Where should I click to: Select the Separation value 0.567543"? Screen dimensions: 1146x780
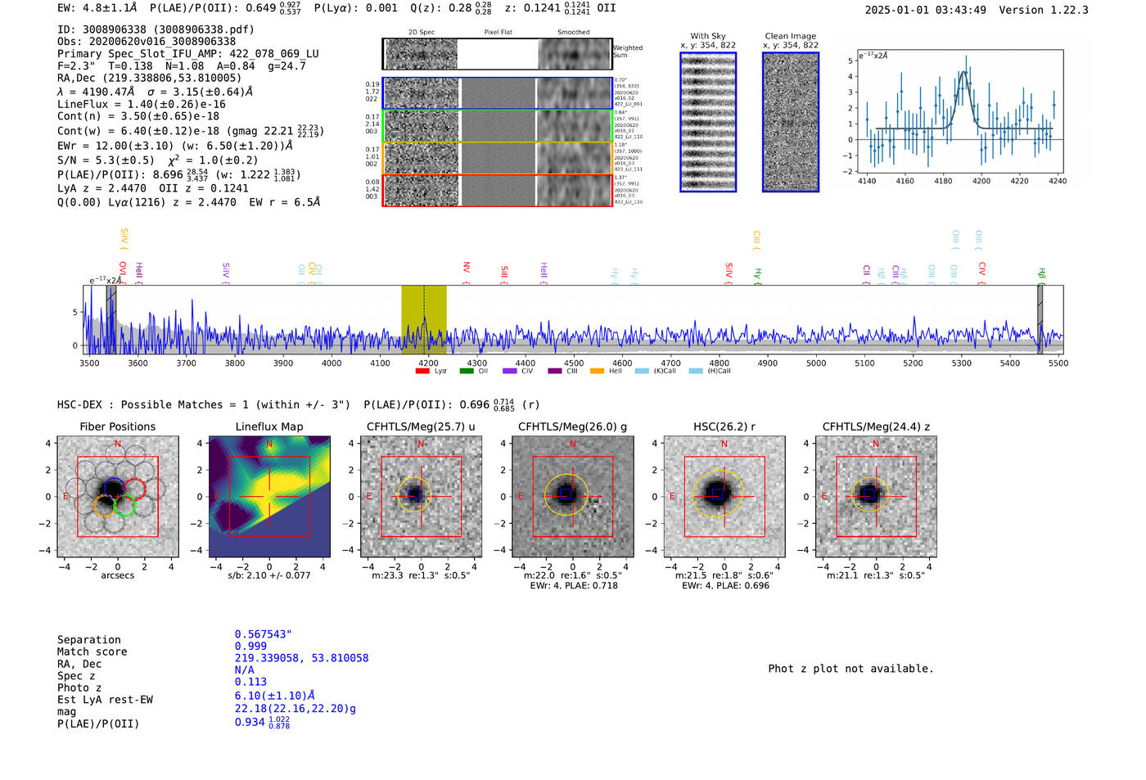pyautogui.click(x=264, y=634)
